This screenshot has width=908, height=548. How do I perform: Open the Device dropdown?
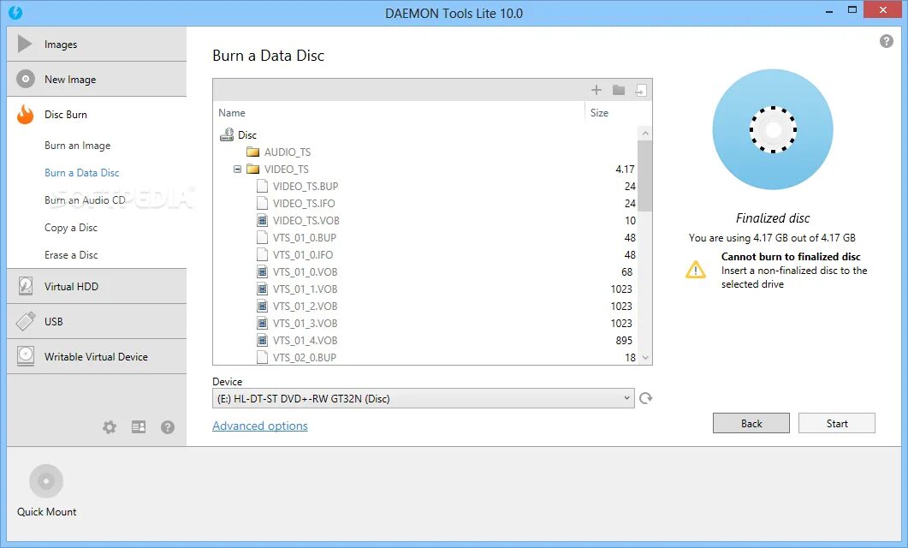(424, 398)
